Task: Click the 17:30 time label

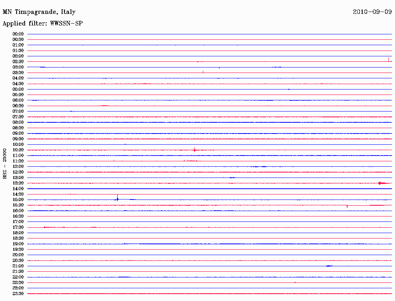Action: click(18, 227)
